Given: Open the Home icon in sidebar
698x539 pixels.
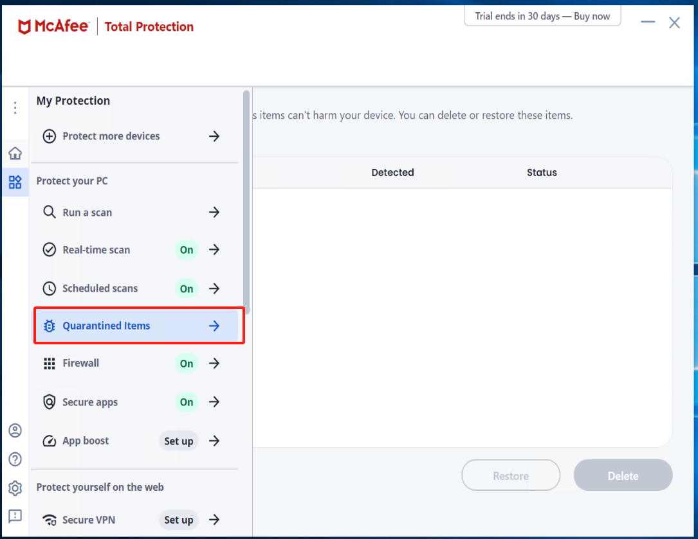Looking at the screenshot, I should point(15,154).
